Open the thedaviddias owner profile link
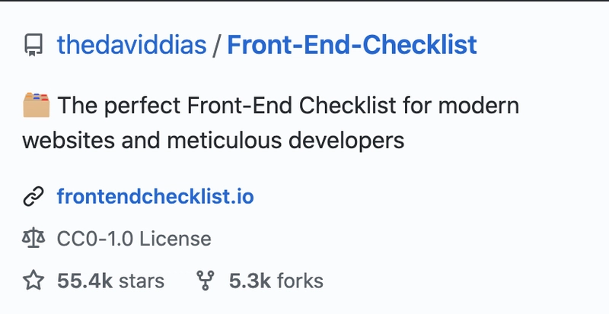Viewport: 609px width, 314px height. (132, 45)
